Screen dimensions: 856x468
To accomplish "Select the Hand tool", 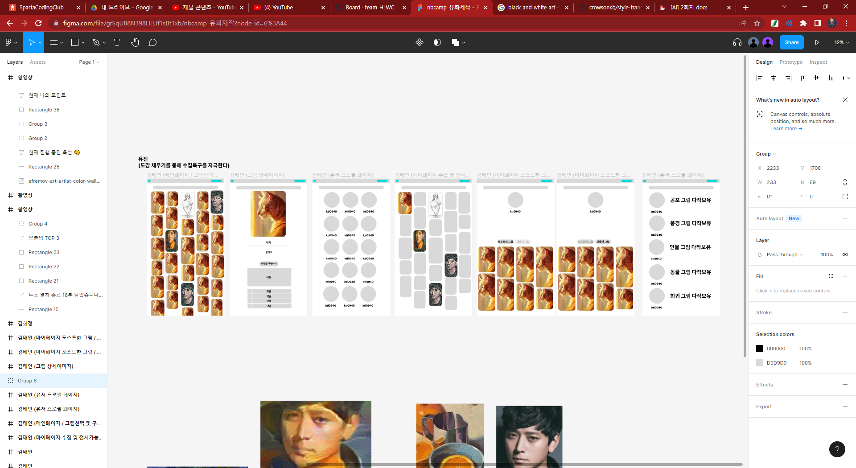I will click(135, 42).
